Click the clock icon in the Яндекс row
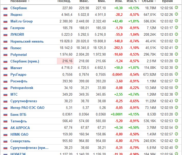 [x=176, y=14]
